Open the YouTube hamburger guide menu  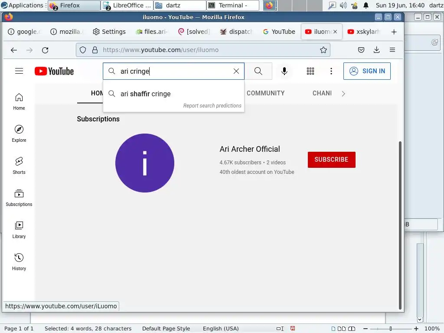(19, 71)
